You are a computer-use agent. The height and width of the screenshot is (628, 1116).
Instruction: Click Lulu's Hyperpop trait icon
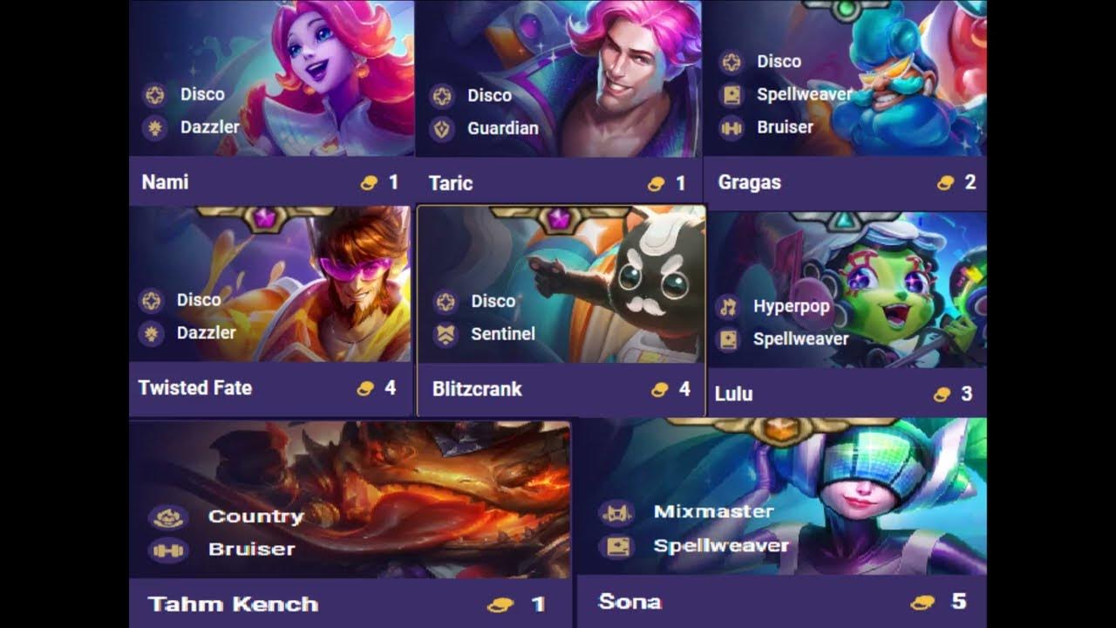[726, 306]
